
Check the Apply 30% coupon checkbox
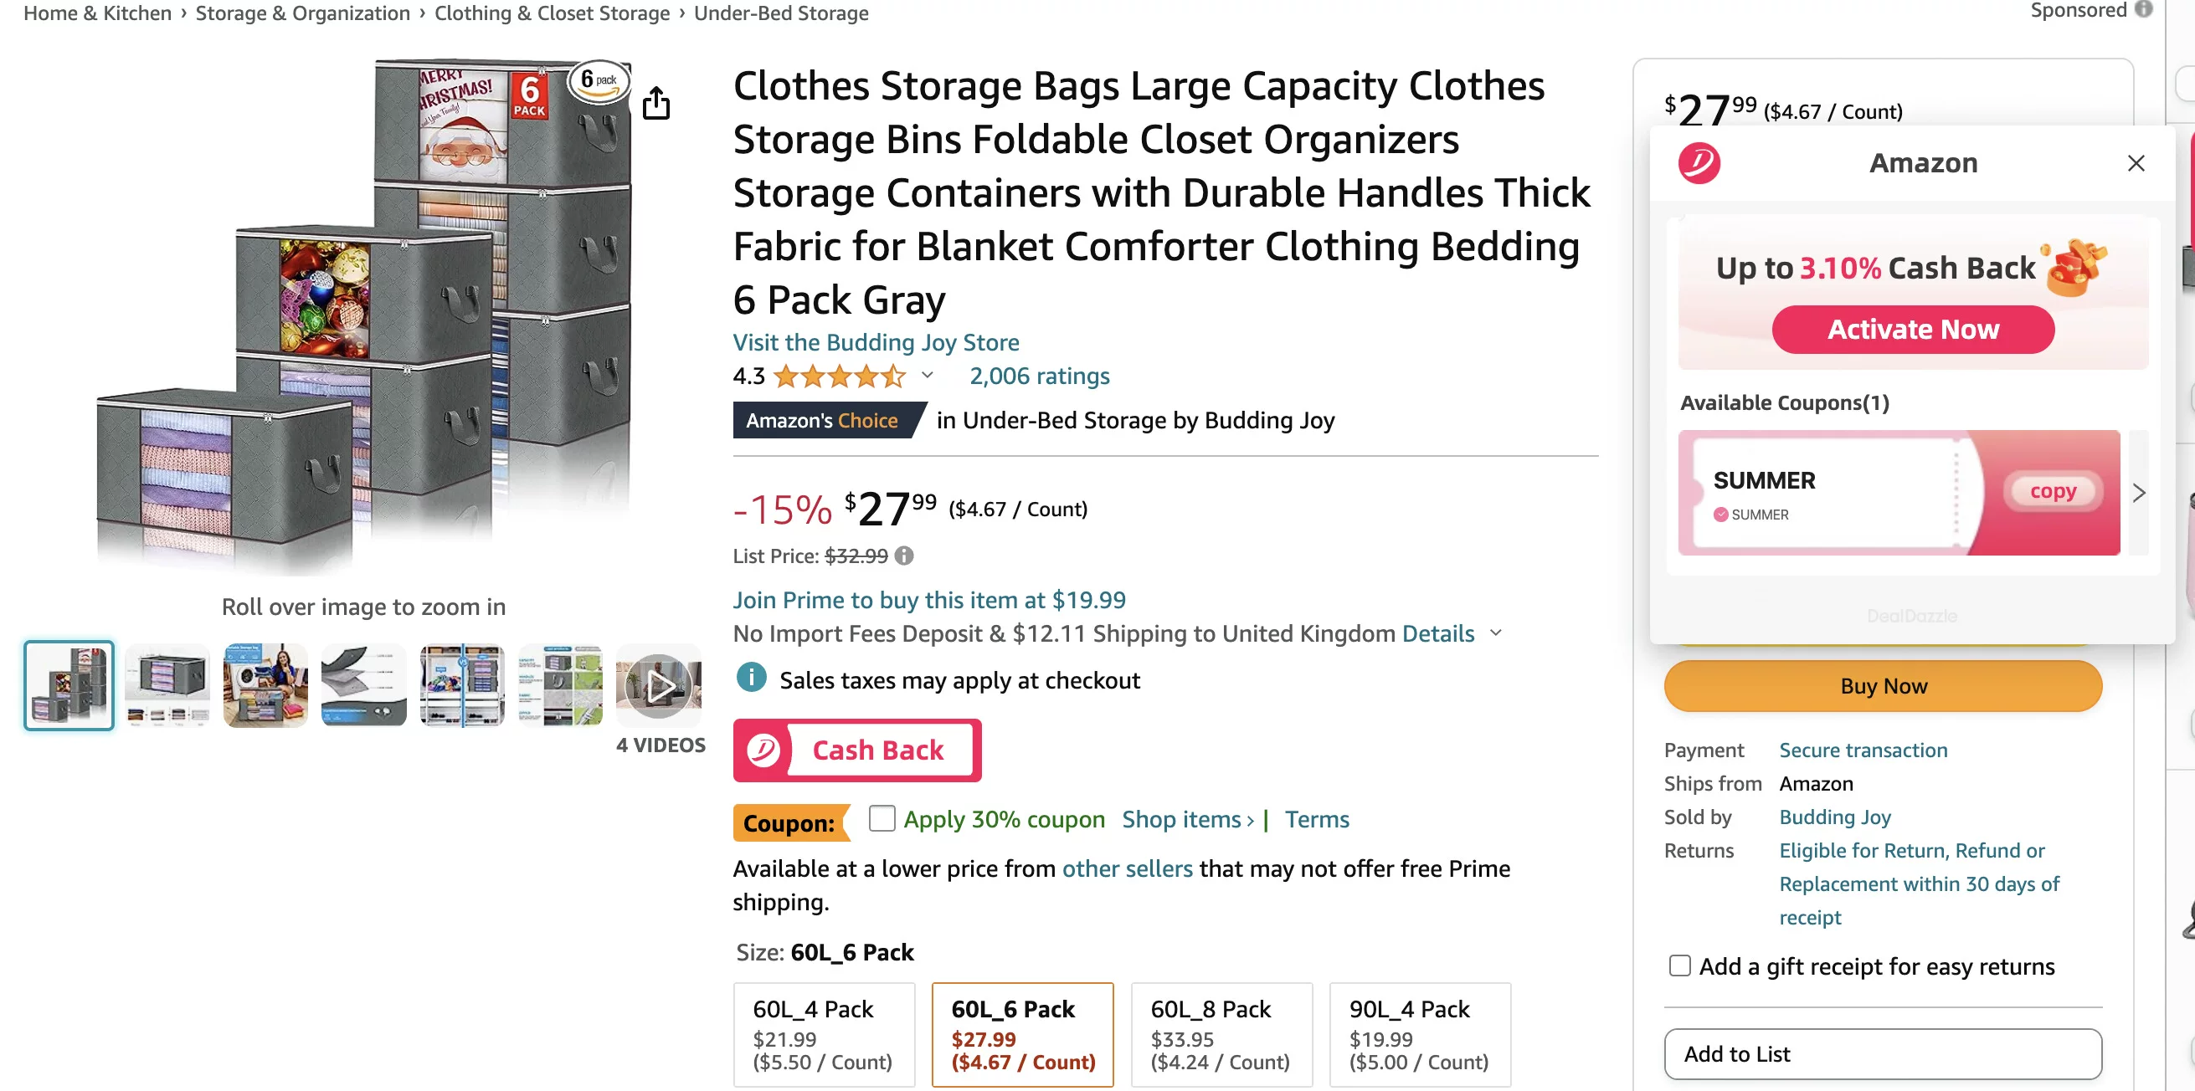pyautogui.click(x=882, y=818)
